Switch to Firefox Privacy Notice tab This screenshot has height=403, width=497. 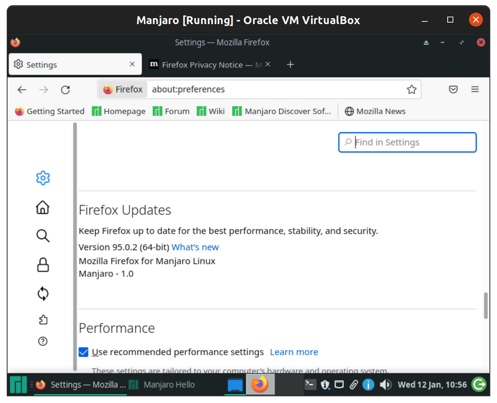[206, 65]
